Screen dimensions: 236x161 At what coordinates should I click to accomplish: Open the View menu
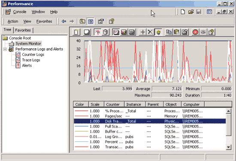pos(27,21)
